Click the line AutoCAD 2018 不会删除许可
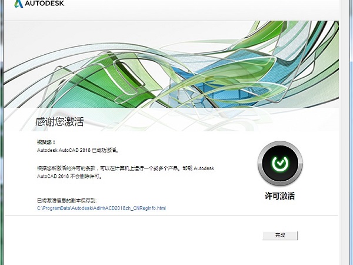The width and height of the screenshot is (353, 265). (69, 176)
